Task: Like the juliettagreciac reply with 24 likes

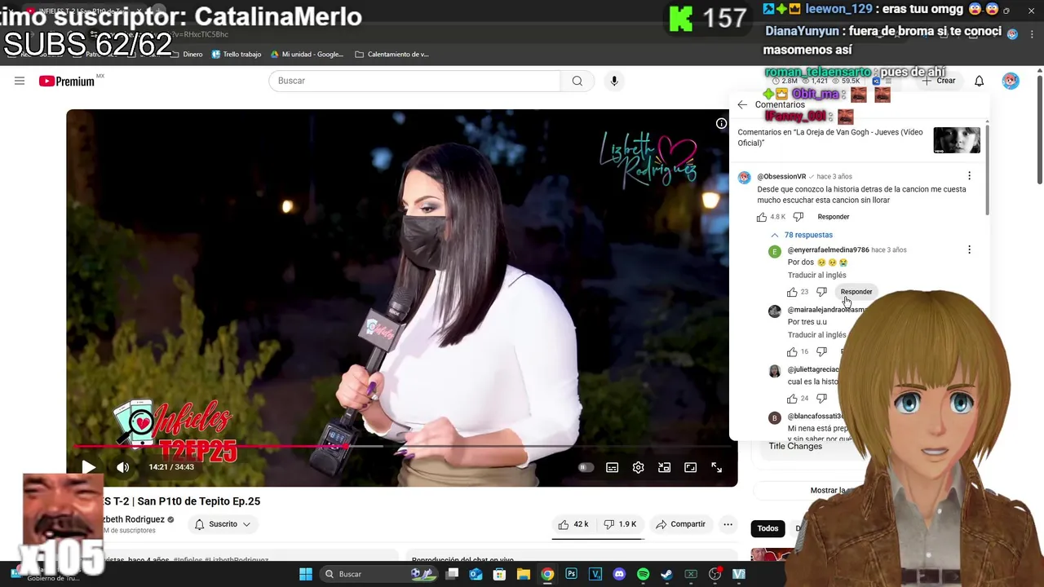Action: coord(792,399)
